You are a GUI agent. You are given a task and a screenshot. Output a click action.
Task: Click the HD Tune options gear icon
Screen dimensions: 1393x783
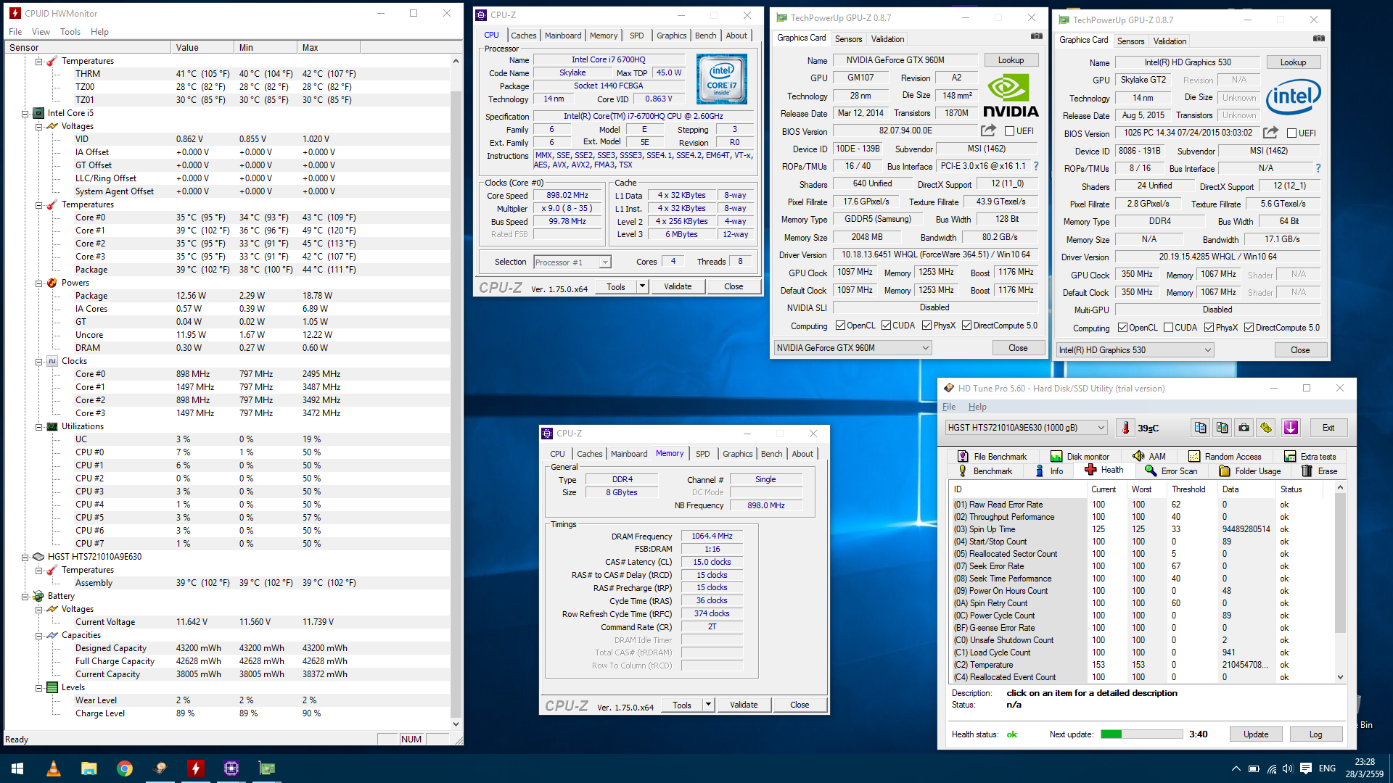(1266, 428)
